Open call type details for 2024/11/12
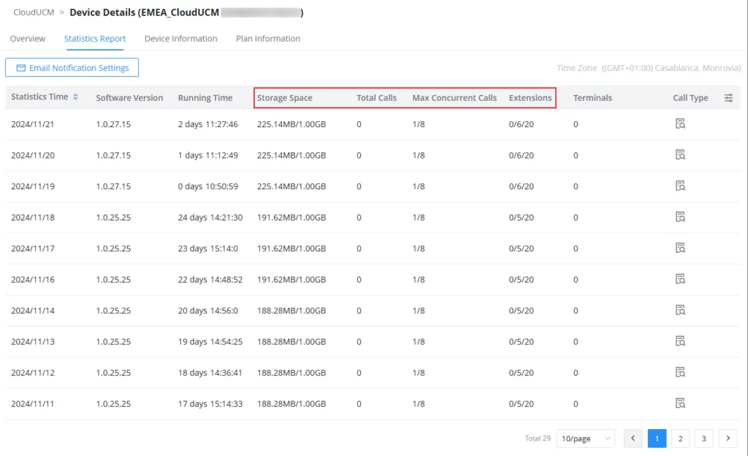 coord(680,372)
